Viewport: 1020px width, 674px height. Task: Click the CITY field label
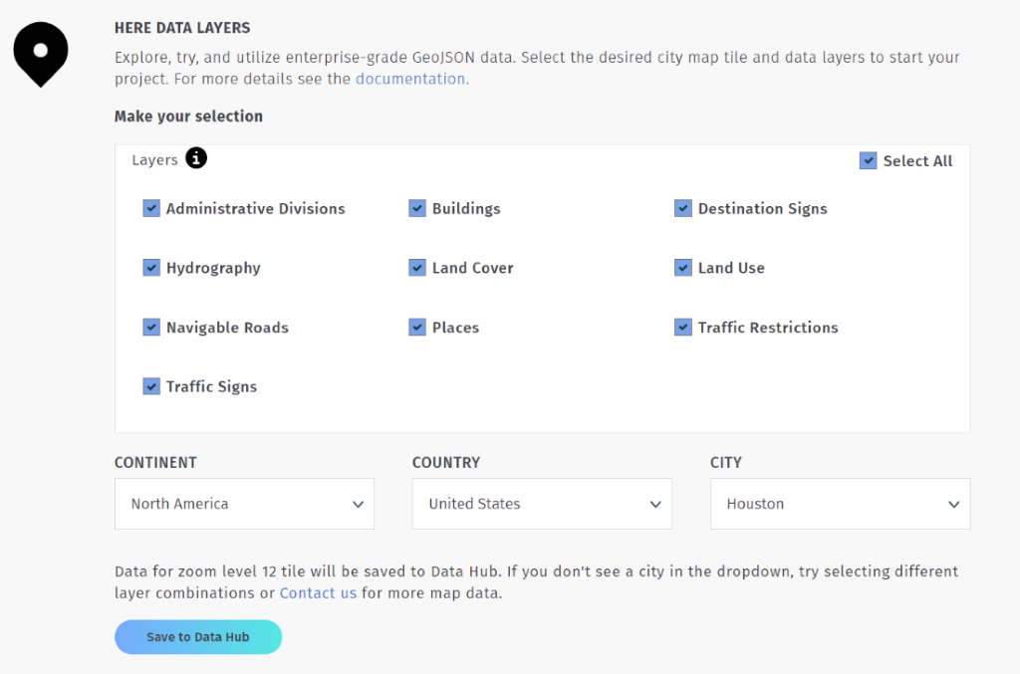(726, 462)
